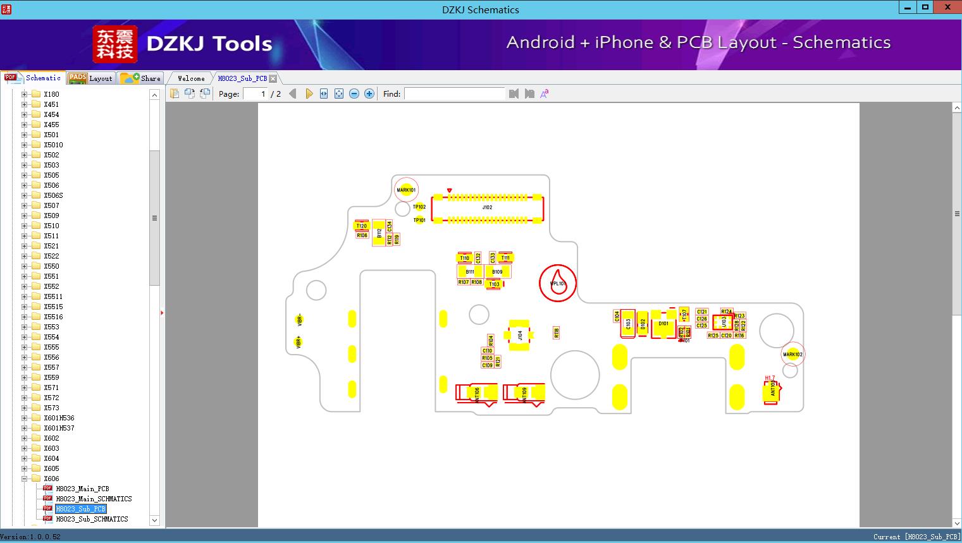Viewport: 962px width, 543px height.
Task: Expand the X5010 folder
Action: pos(24,145)
